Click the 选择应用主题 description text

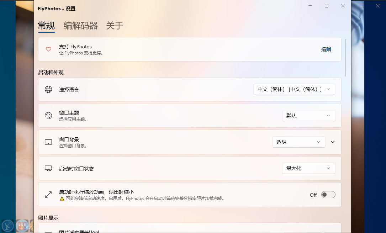pyautogui.click(x=73, y=119)
